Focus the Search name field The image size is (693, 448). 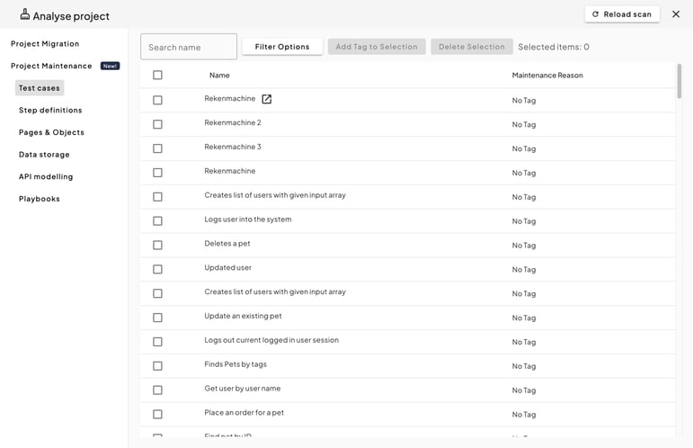tap(189, 47)
